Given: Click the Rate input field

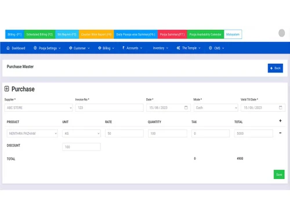Looking at the screenshot, I should 124,133.
